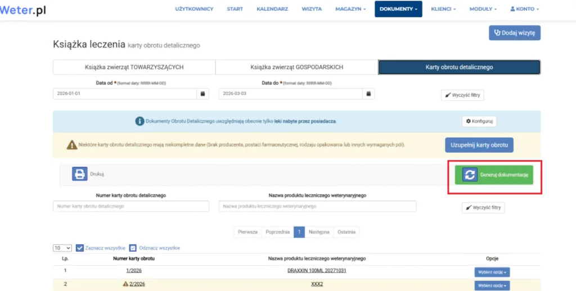Open card link 1/2026
Viewport: 576px width, 291px height.
[134, 270]
